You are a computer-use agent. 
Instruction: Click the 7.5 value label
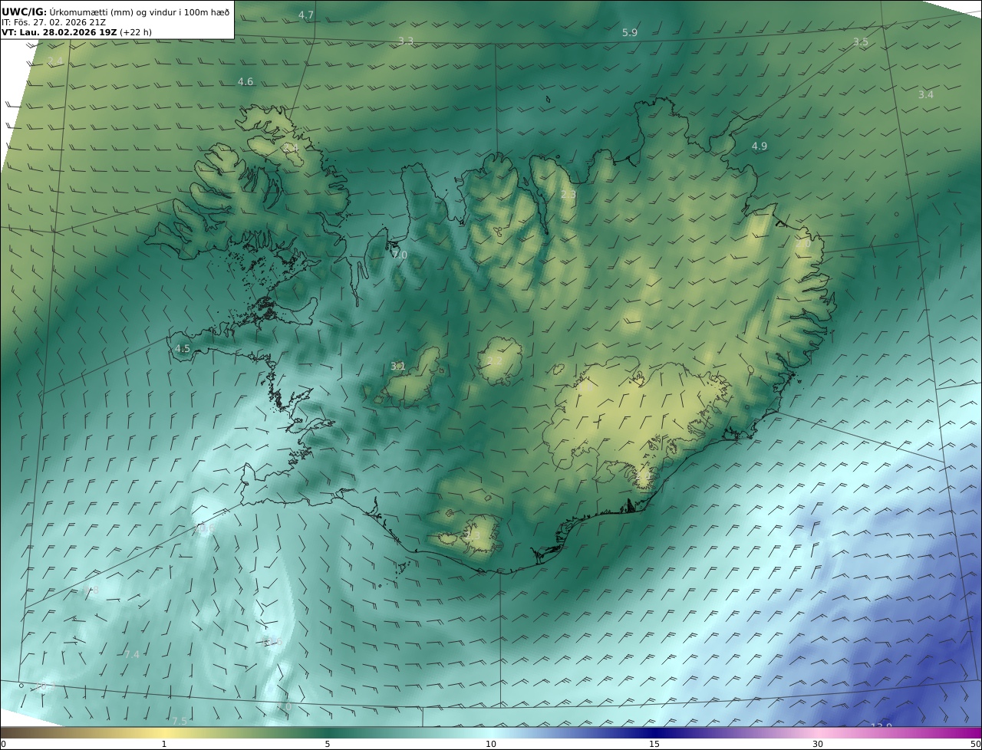click(x=179, y=722)
